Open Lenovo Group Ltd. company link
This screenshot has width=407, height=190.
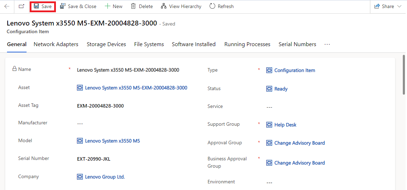click(105, 177)
